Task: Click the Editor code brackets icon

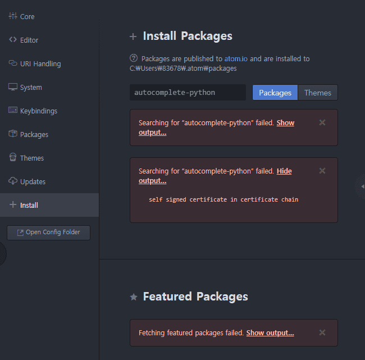Action: (x=13, y=40)
